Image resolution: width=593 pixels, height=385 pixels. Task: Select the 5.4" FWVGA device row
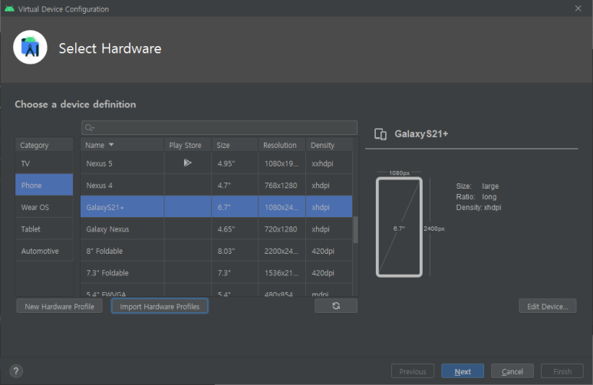coord(216,290)
